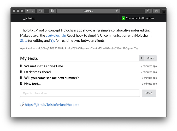Viewport: 177px width, 131px height.
Task: Click file icon beside 'Dark times ahead'
Action: 21,72
